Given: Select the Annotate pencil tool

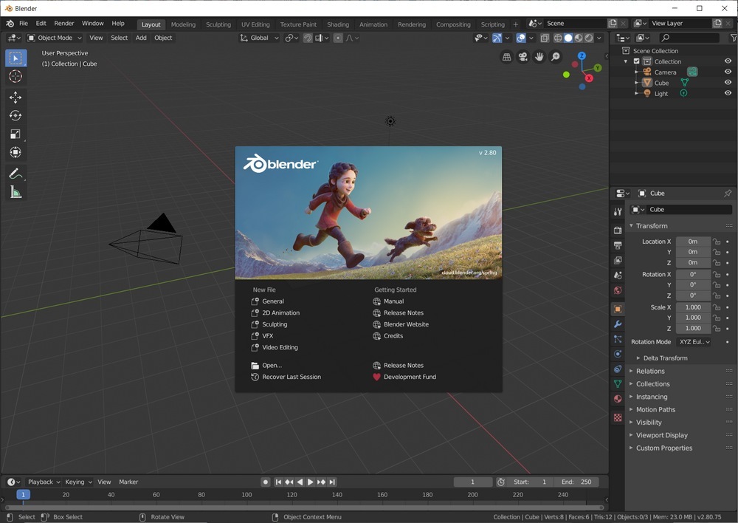Looking at the screenshot, I should [x=15, y=174].
